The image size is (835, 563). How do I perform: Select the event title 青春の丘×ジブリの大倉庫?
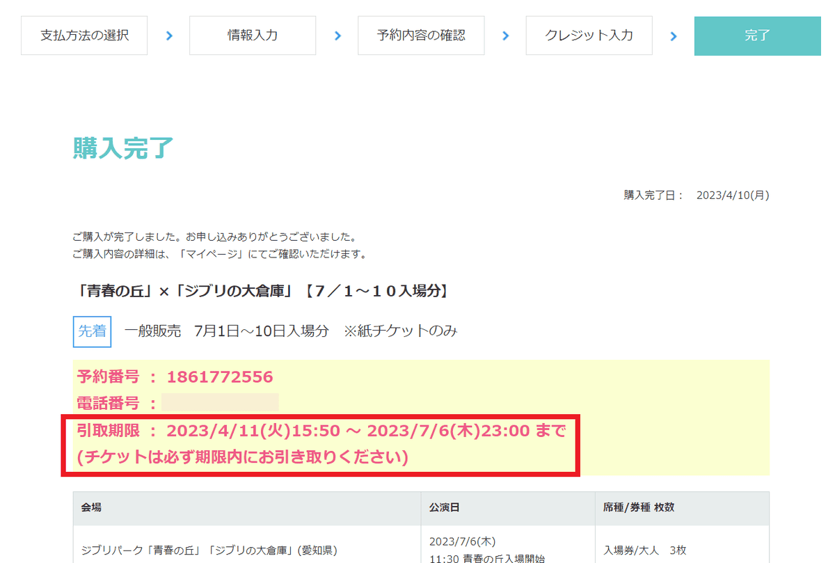(261, 292)
